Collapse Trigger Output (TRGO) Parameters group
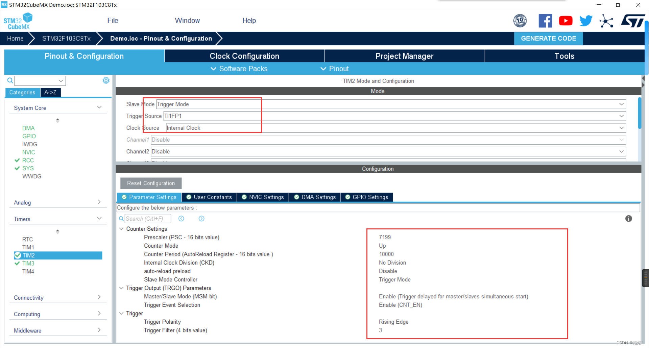This screenshot has width=649, height=348. point(121,288)
